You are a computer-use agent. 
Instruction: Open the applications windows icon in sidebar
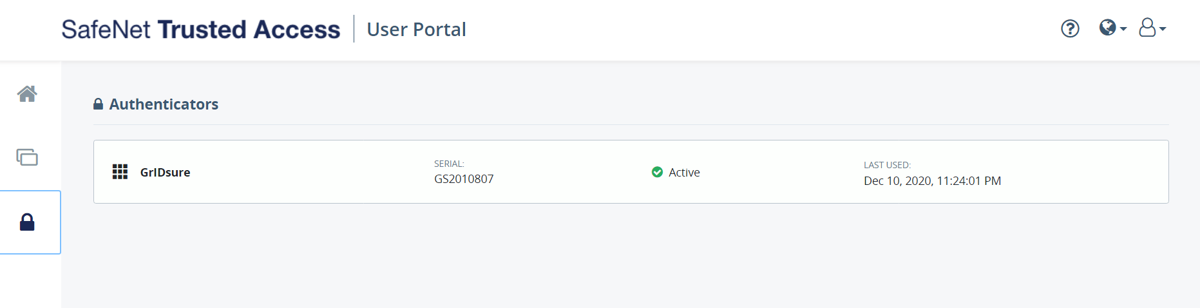[x=27, y=157]
